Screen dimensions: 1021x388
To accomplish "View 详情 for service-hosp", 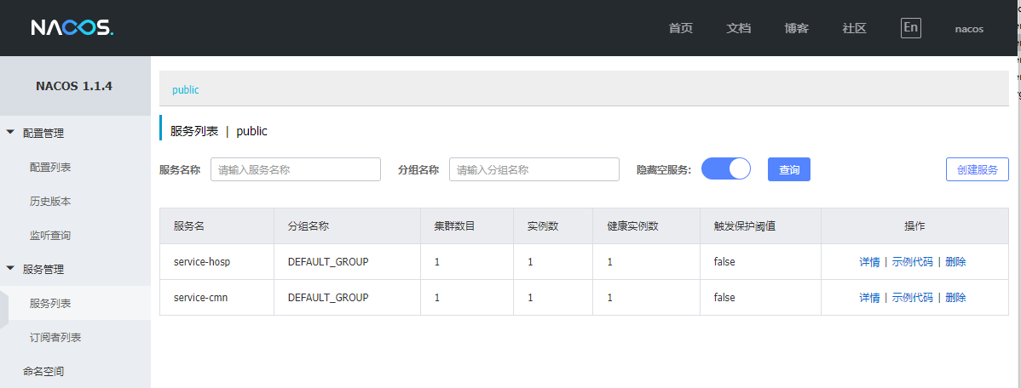I will coord(869,262).
